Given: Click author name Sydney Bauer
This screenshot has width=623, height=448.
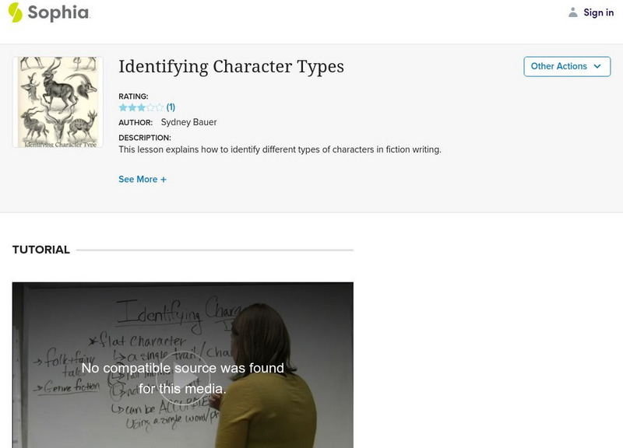Looking at the screenshot, I should click(188, 122).
